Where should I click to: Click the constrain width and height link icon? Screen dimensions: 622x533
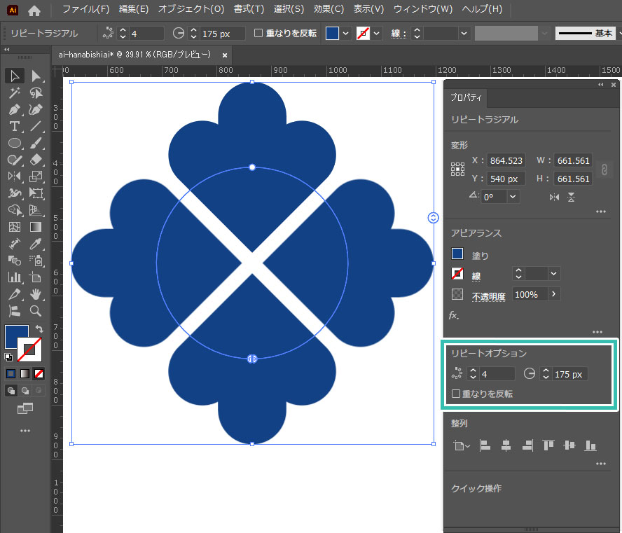[x=604, y=169]
